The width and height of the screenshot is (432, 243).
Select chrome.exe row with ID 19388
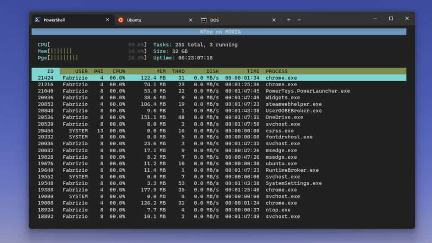[x=219, y=190]
